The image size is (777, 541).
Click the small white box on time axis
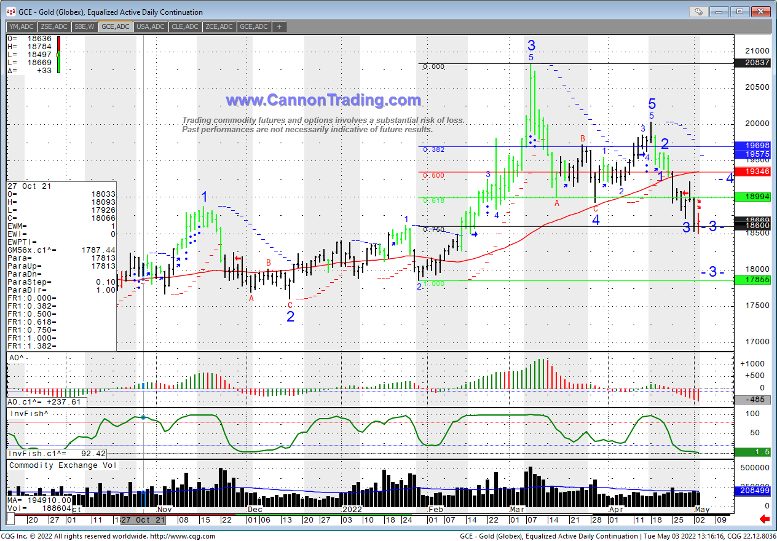point(10,519)
